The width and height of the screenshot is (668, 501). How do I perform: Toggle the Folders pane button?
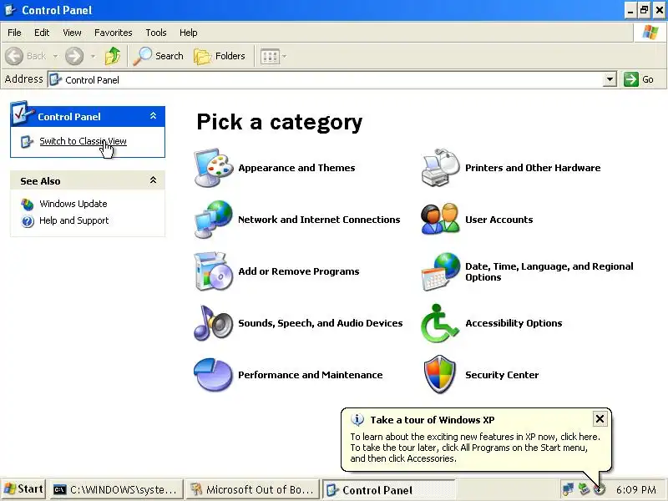coord(220,56)
